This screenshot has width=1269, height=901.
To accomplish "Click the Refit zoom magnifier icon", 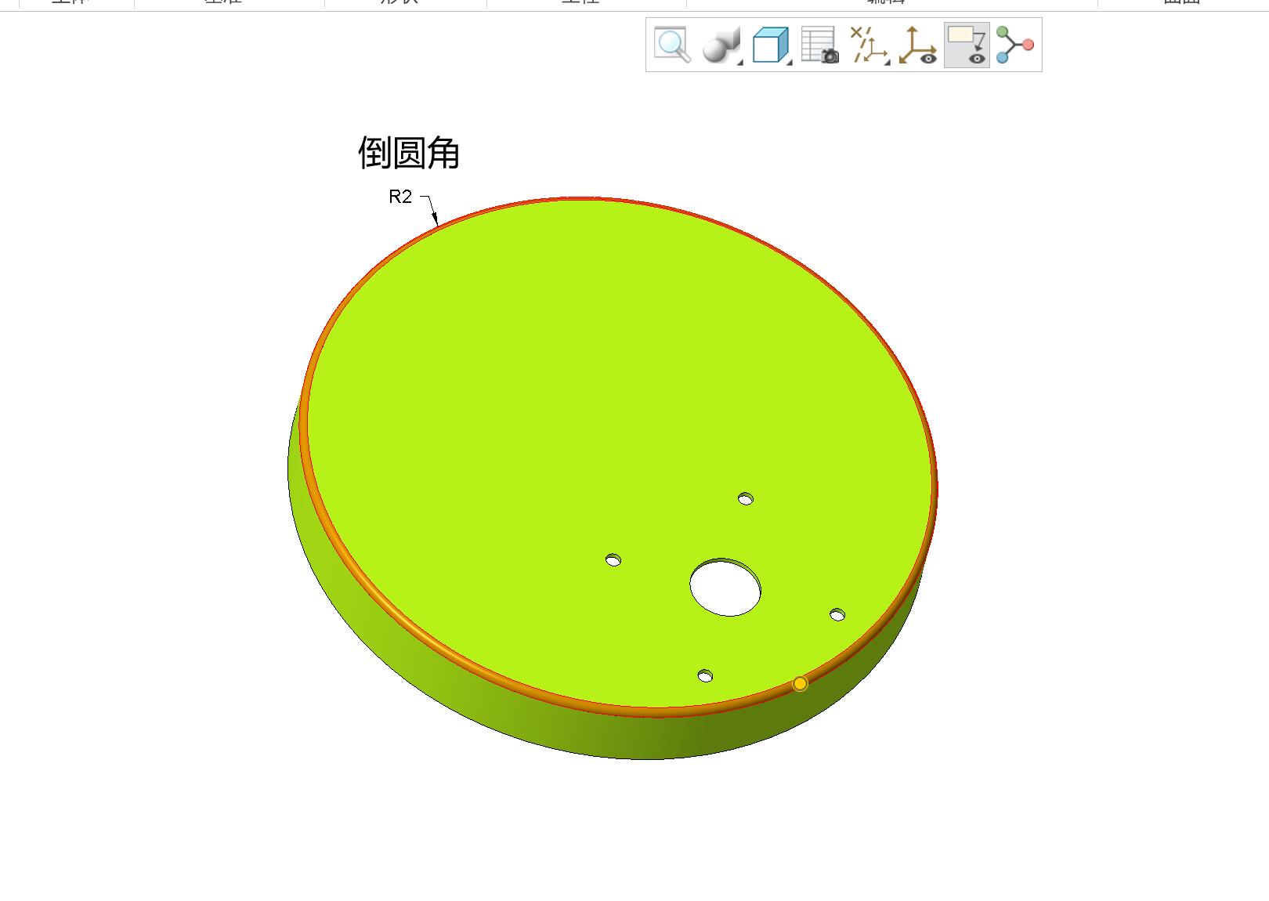I will [672, 45].
